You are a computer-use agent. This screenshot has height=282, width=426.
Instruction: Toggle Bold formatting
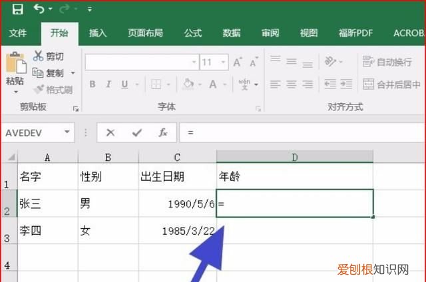[x=93, y=84]
